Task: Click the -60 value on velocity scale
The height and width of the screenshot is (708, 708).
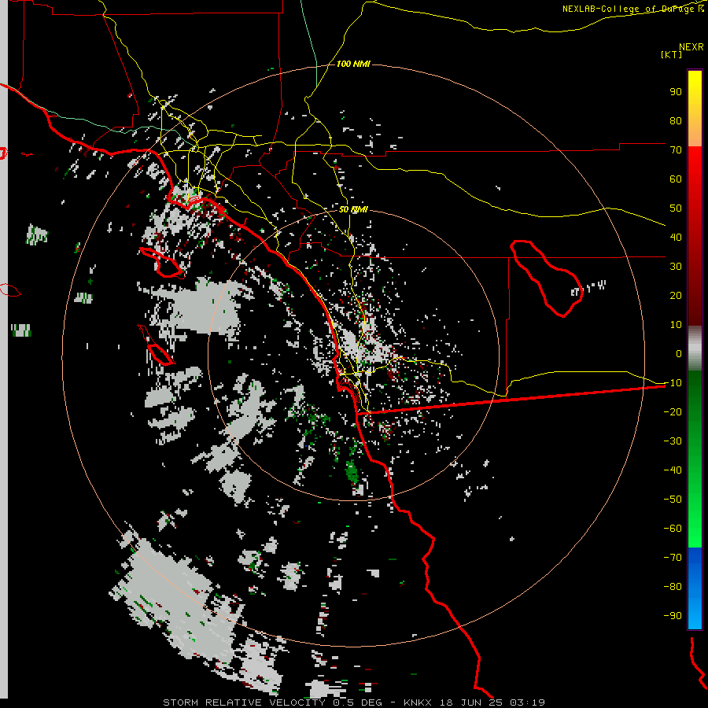Action: tap(673, 529)
